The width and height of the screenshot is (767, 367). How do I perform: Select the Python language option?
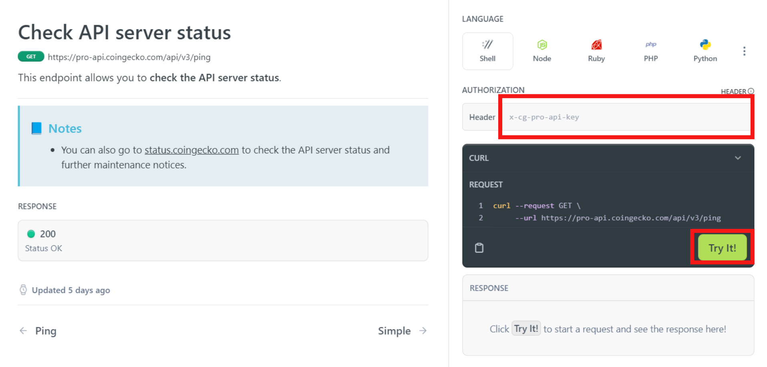click(705, 51)
